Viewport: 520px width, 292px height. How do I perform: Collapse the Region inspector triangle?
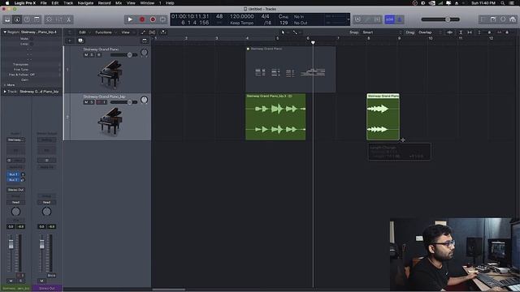[x=5, y=32]
